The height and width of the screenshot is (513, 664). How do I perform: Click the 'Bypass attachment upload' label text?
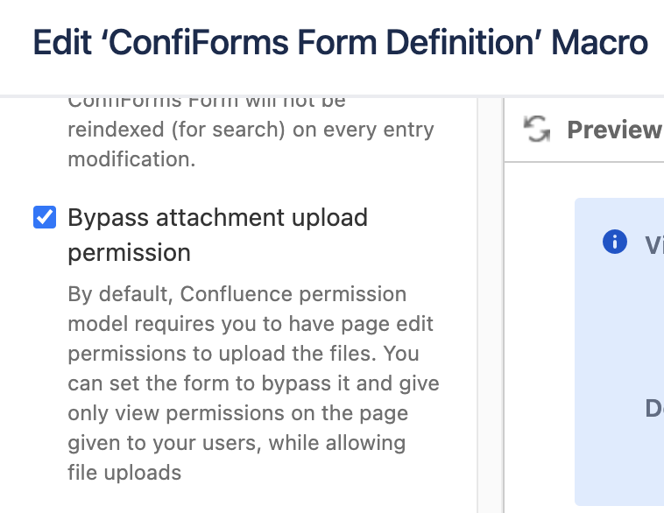(x=217, y=218)
